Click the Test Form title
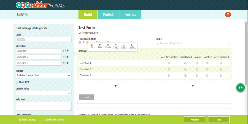248x124 pixels. pos(87,28)
